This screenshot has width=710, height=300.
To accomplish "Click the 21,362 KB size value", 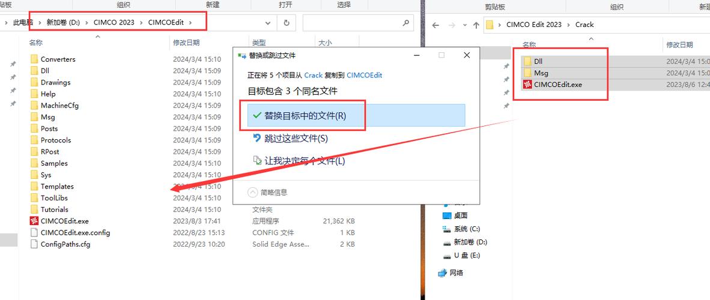I will pyautogui.click(x=339, y=221).
